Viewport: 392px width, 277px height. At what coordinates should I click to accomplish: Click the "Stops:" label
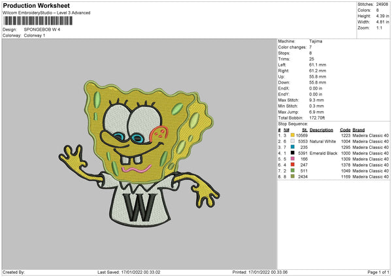pos(284,54)
